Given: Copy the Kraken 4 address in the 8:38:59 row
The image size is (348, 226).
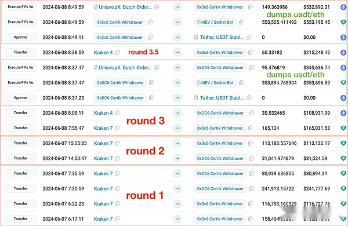Looking at the screenshot, I should click(x=117, y=52).
